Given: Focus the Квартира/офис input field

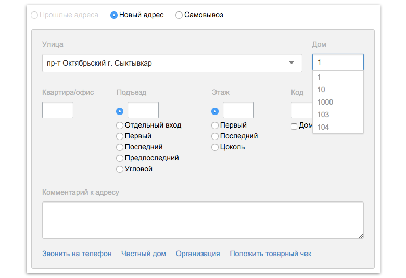Looking at the screenshot, I should pyautogui.click(x=58, y=110).
